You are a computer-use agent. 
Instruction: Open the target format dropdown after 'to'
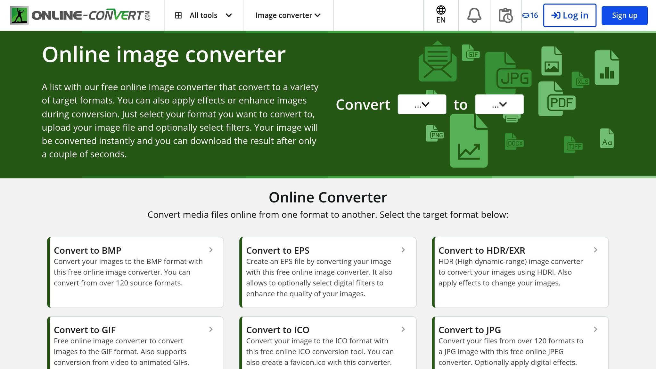pos(499,104)
